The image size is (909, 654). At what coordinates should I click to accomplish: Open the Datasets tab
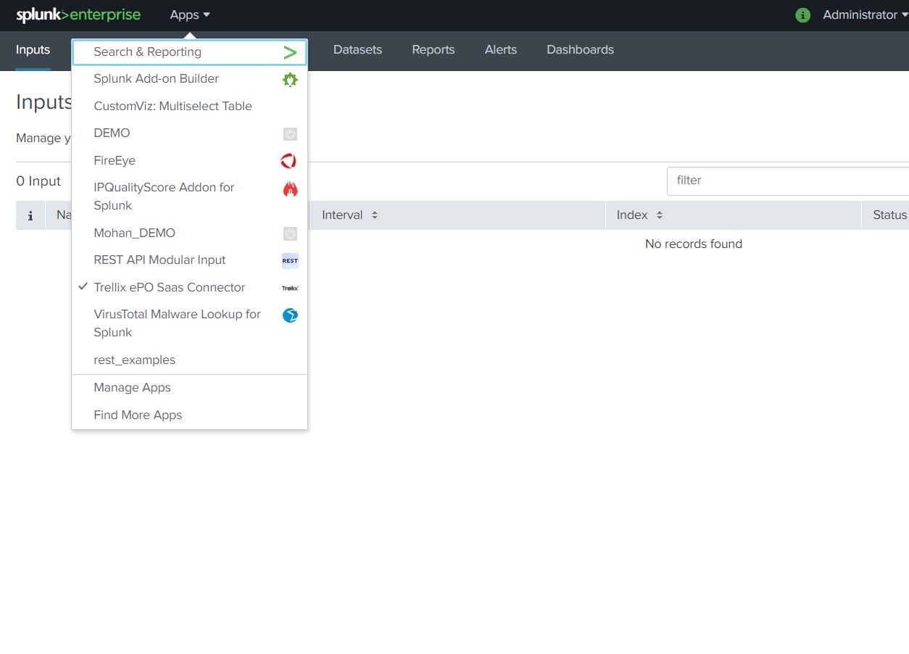tap(357, 50)
